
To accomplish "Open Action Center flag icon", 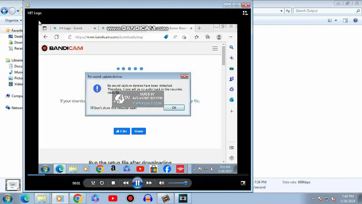I will pos(320,199).
